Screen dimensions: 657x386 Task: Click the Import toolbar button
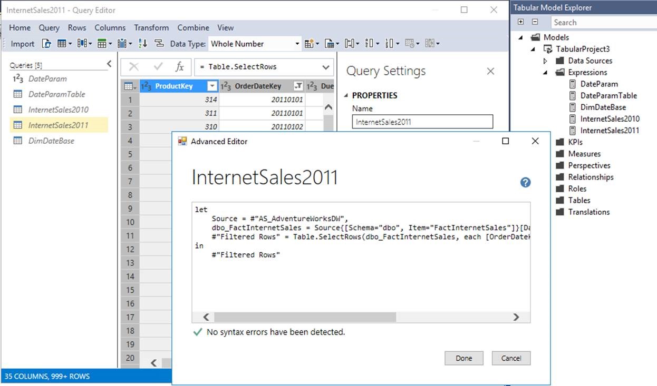pyautogui.click(x=23, y=44)
